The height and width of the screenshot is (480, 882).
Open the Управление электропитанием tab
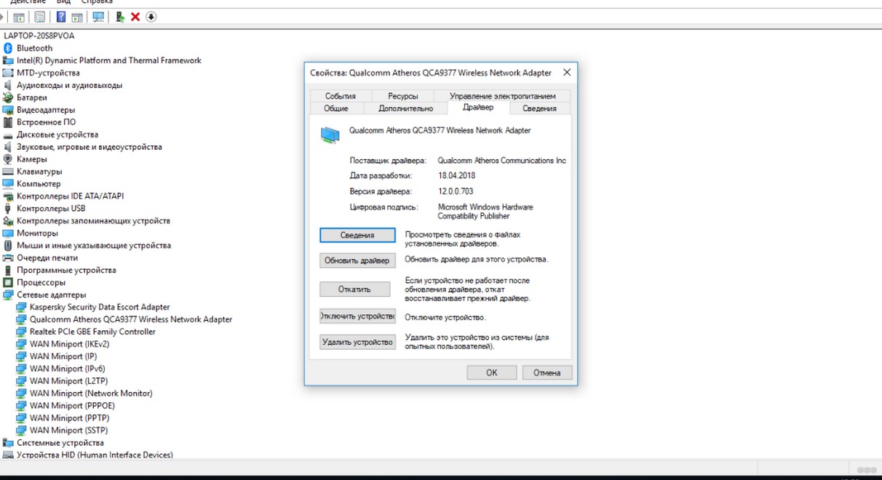click(x=502, y=96)
